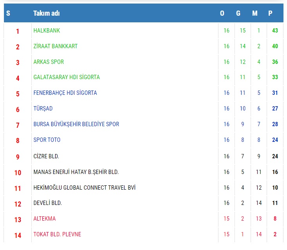
Task: Click the 'Takım adı' column header
Action: point(46,13)
